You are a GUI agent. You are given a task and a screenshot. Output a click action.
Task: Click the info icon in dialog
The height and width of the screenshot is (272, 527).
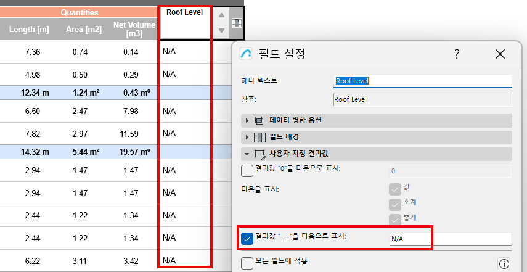(504, 263)
